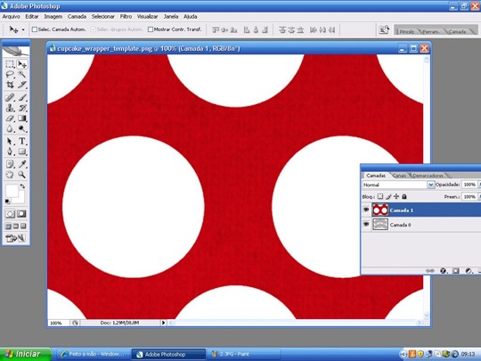Select full screen mode with menu bar
This screenshot has width=481, height=361.
click(x=16, y=226)
